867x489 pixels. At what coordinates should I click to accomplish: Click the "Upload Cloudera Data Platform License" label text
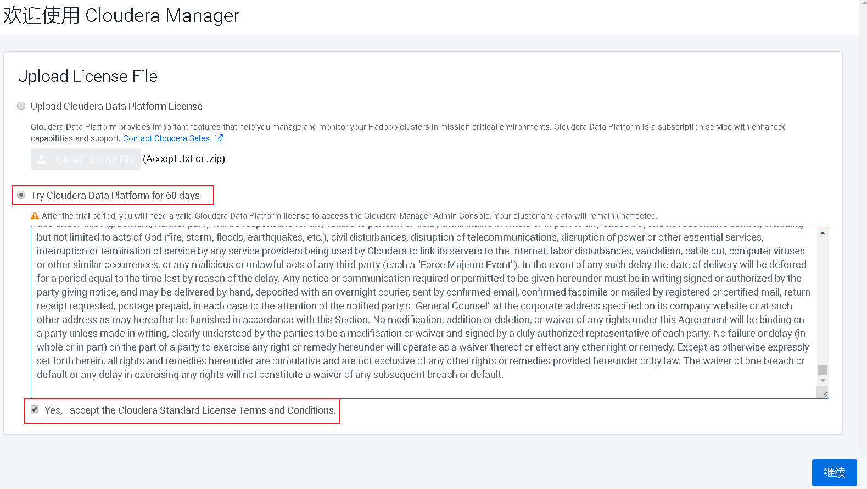coord(116,107)
